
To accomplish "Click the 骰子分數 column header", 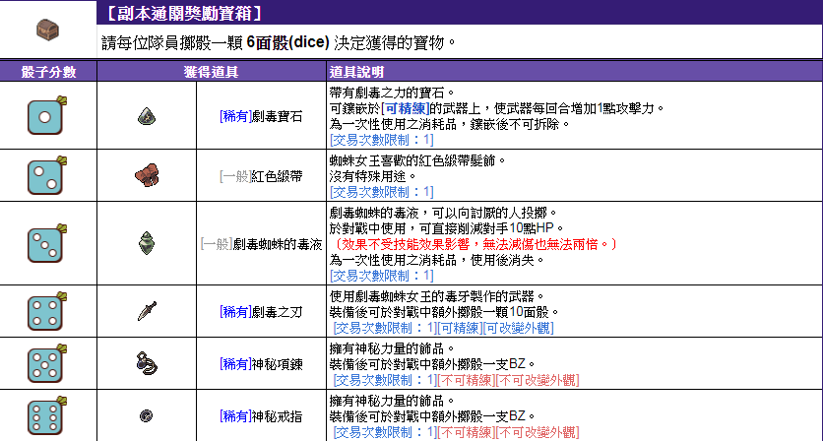I will [48, 72].
